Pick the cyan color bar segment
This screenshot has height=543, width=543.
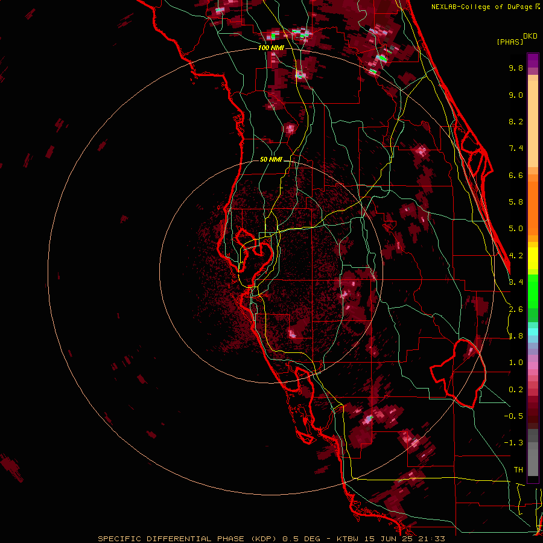click(533, 332)
